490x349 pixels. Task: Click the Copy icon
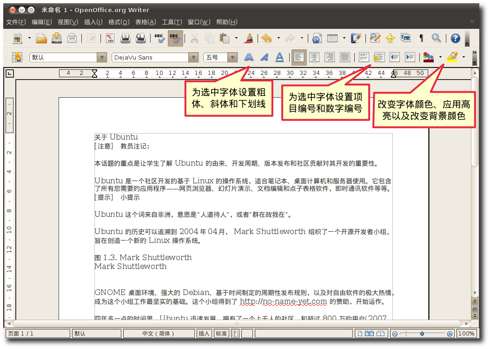tap(209, 39)
